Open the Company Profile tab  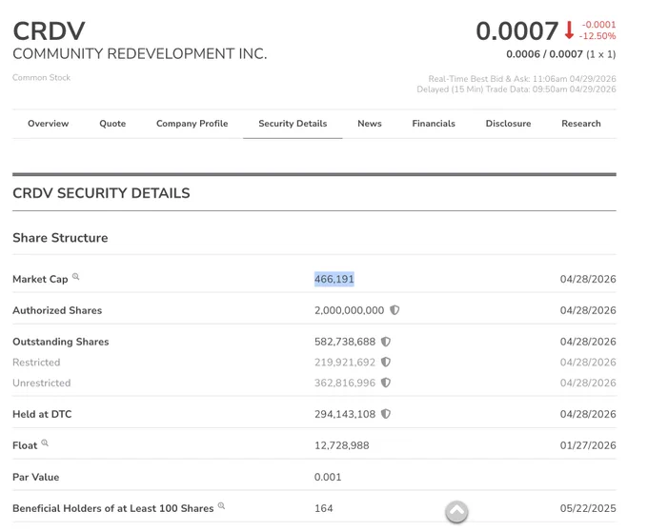pyautogui.click(x=192, y=124)
